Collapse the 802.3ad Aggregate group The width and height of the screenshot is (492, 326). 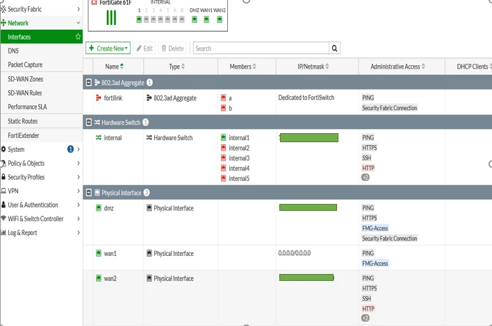click(x=89, y=83)
